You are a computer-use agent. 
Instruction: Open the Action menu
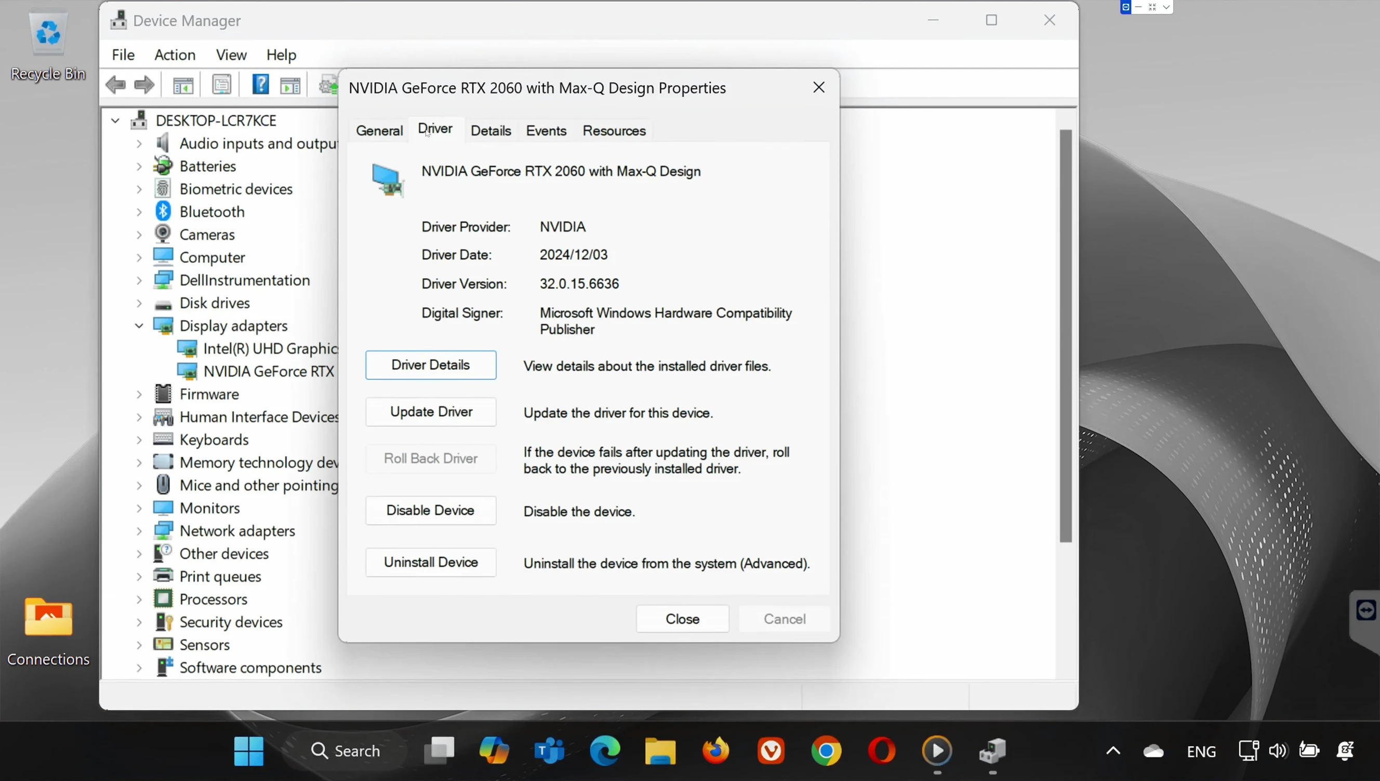(175, 54)
